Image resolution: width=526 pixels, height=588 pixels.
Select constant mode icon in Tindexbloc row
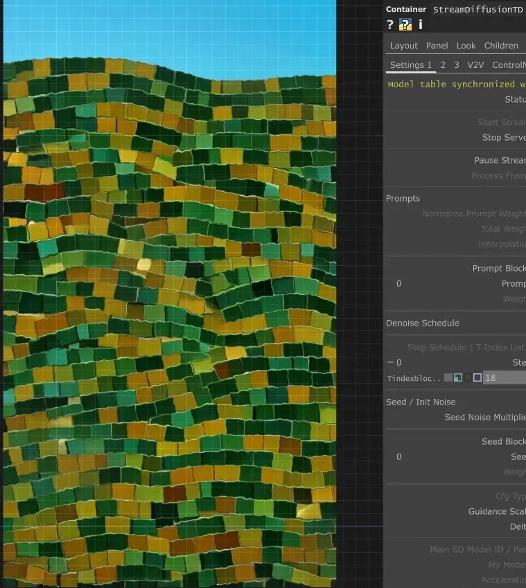point(448,377)
